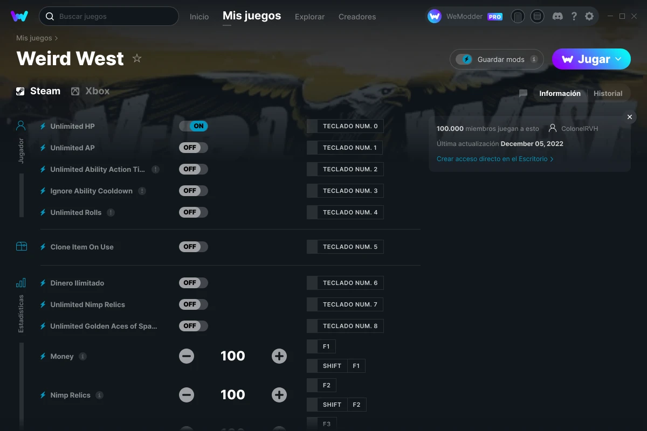The width and height of the screenshot is (647, 431).
Task: Change the TECLADO NUM. 8 hotkey
Action: (345, 326)
